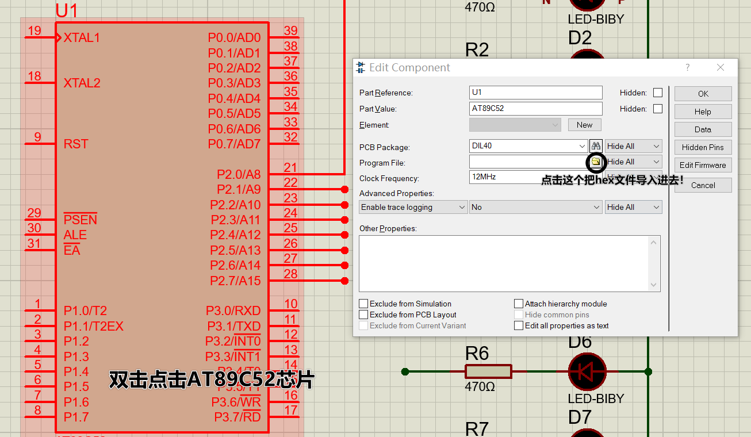Image resolution: width=751 pixels, height=437 pixels.
Task: Open the Data button
Action: pos(703,129)
